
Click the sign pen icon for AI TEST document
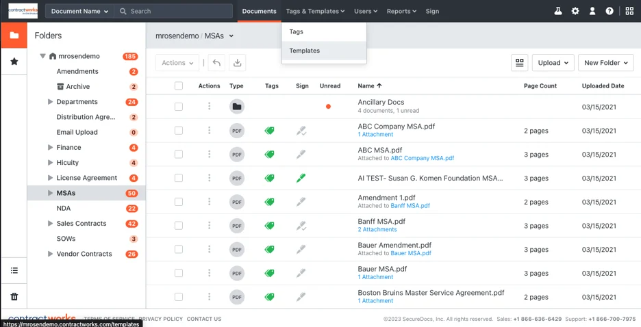tap(301, 178)
